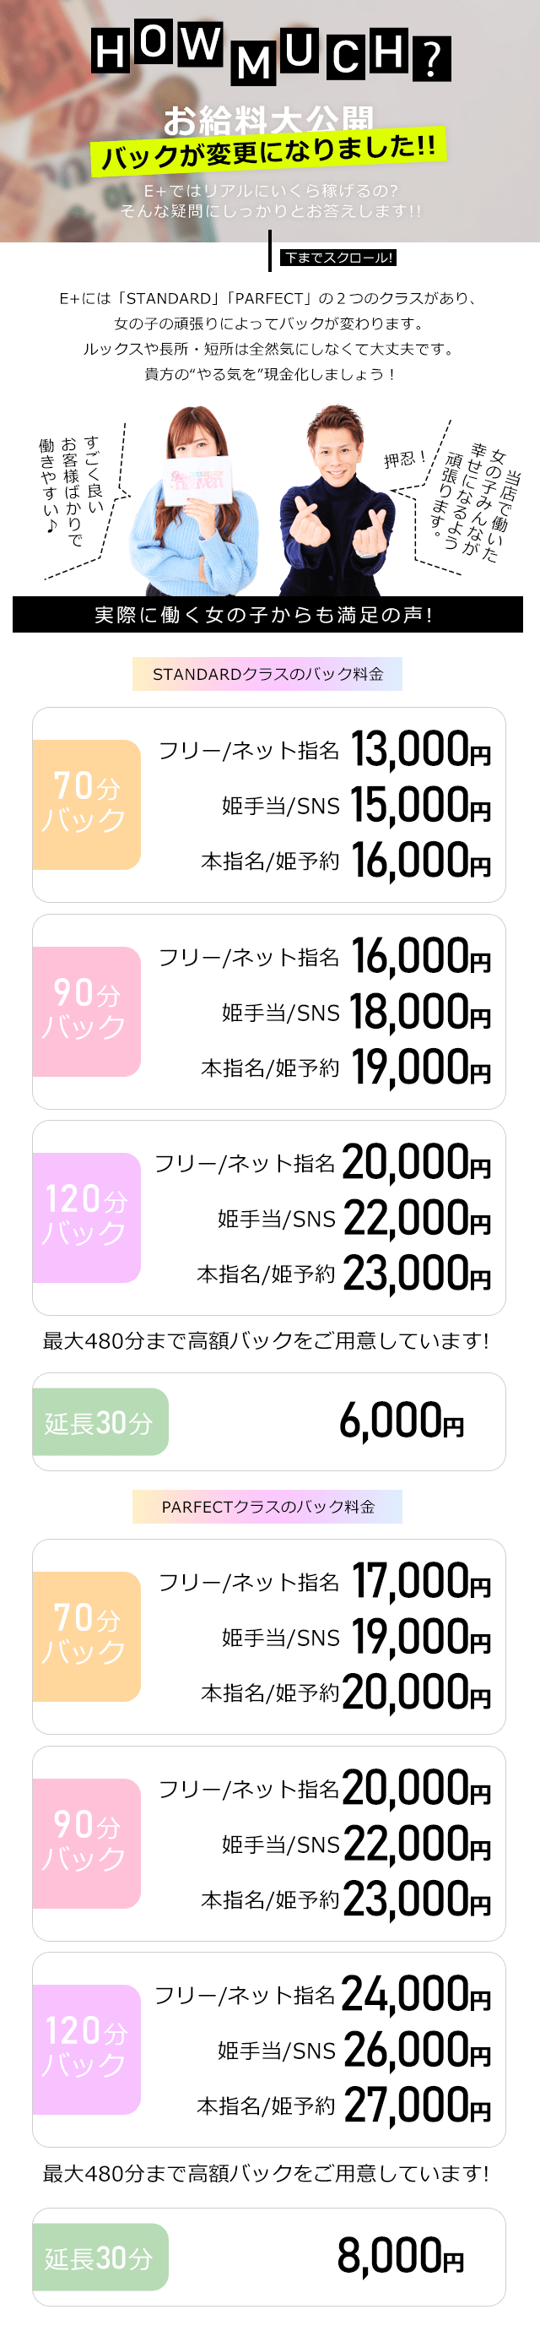Click the pink 90分バック badge in PARFECT
Image resolution: width=540 pixels, height=2331 pixels.
point(86,1845)
